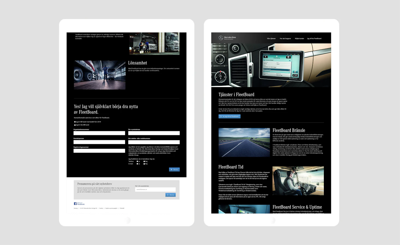Click the Registreringsnummer input field
The width and height of the screenshot is (400, 245).
99,151
